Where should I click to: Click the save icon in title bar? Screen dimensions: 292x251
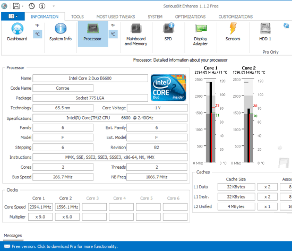16,6
